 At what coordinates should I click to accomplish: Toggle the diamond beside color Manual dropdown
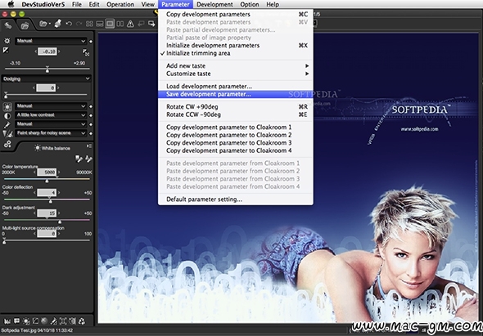tap(91, 124)
